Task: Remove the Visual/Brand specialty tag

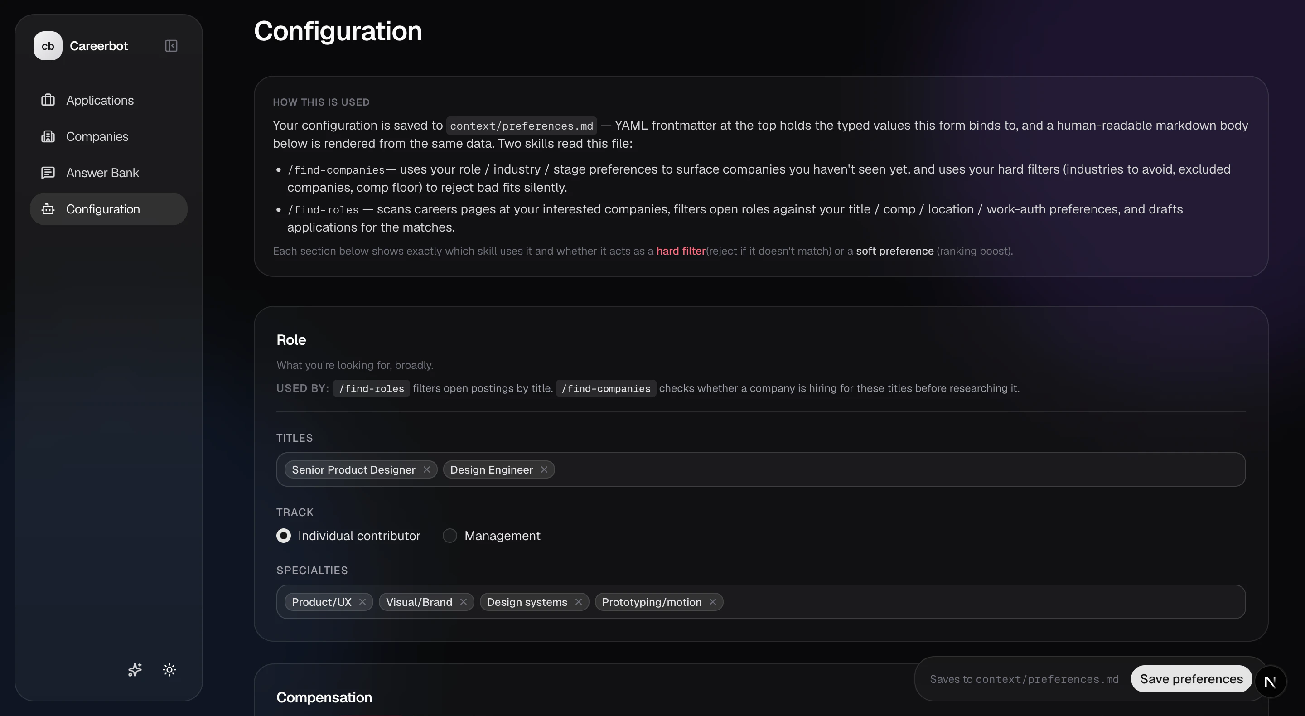Action: (463, 601)
